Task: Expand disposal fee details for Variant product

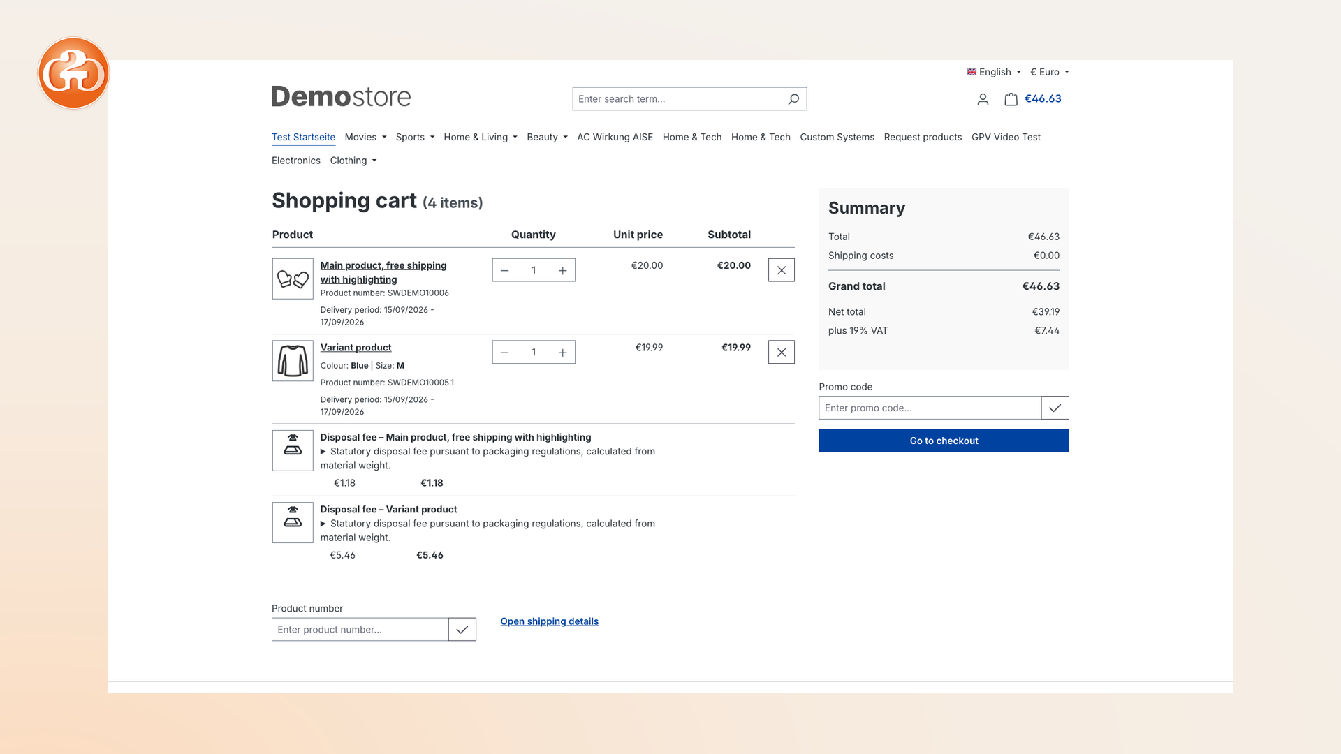Action: 323,524
